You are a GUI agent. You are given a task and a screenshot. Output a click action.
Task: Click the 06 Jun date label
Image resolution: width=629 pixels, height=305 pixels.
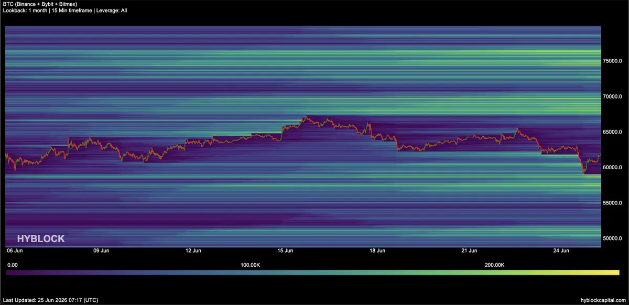pos(14,251)
